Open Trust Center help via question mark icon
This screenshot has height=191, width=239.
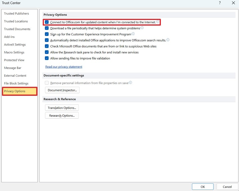(x=220, y=3)
